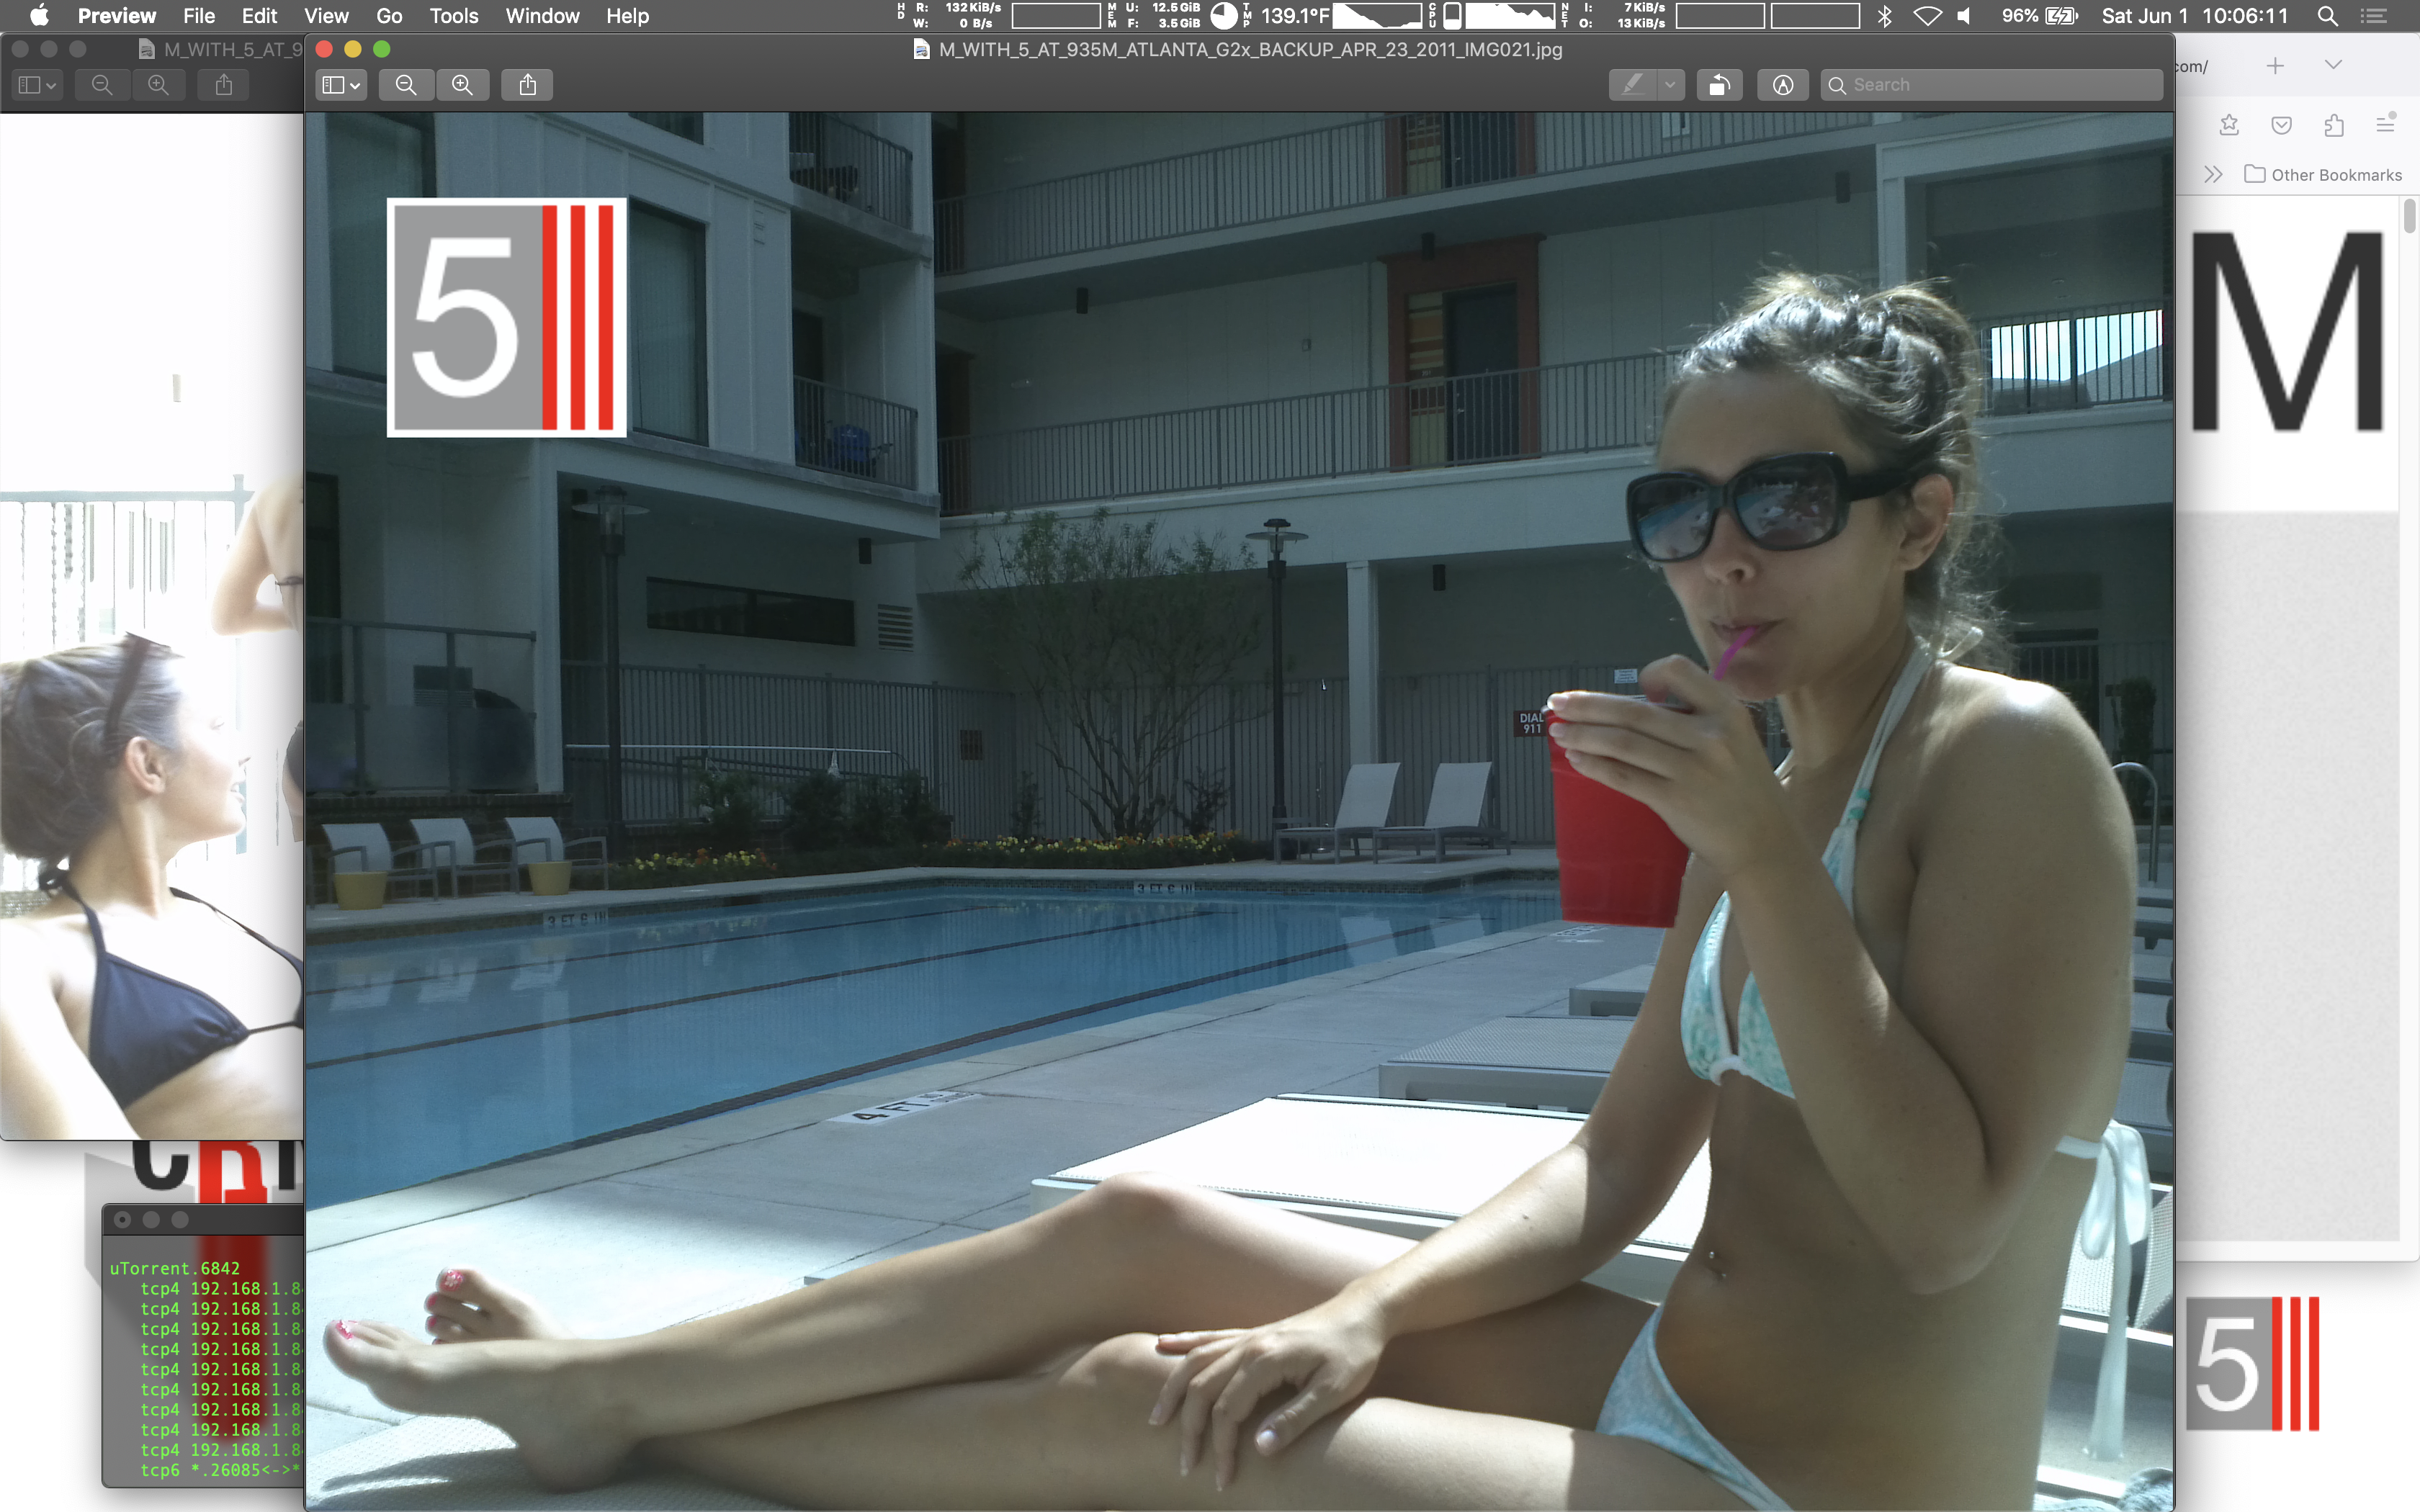Rotate the image with the Rotate button
2420x1512 pixels.
(1719, 85)
